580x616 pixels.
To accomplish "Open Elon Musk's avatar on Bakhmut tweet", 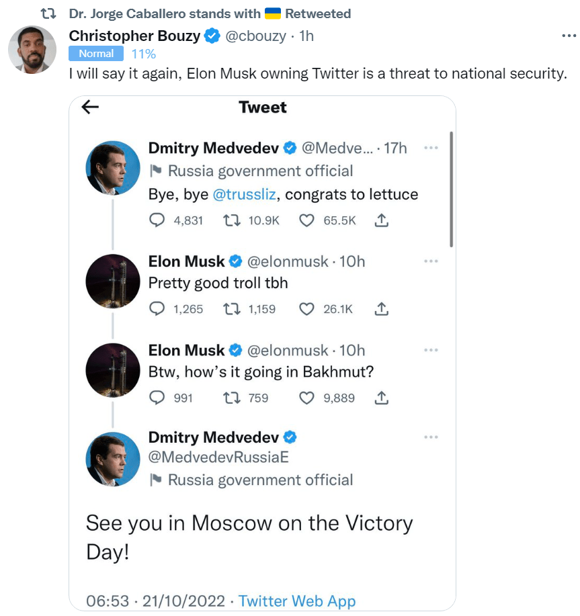I will coord(113,371).
